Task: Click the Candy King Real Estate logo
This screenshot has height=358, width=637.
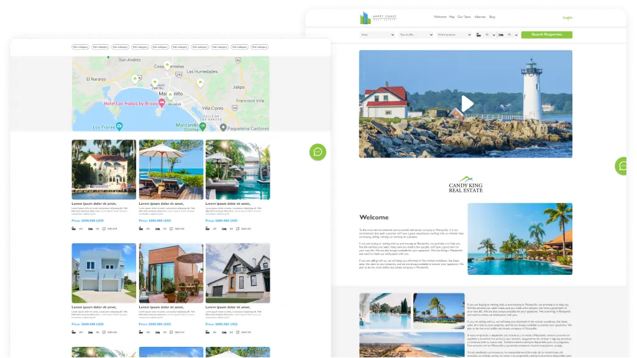Action: [465, 184]
